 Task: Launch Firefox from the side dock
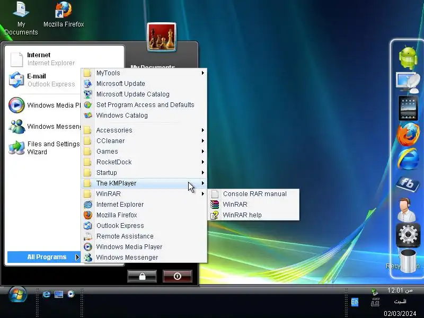[408, 134]
